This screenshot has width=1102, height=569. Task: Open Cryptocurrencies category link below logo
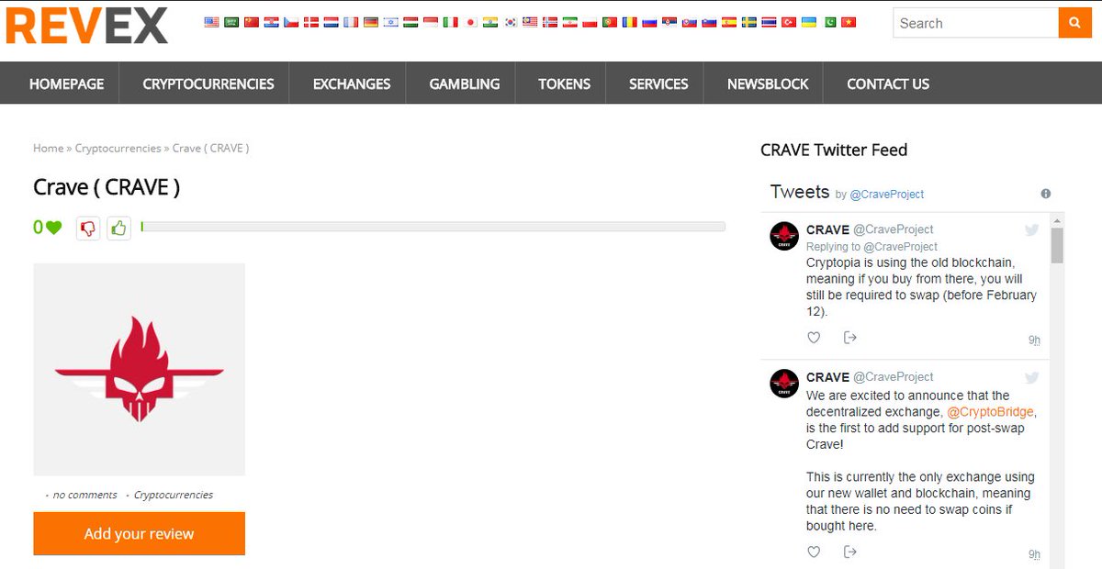[x=174, y=495]
